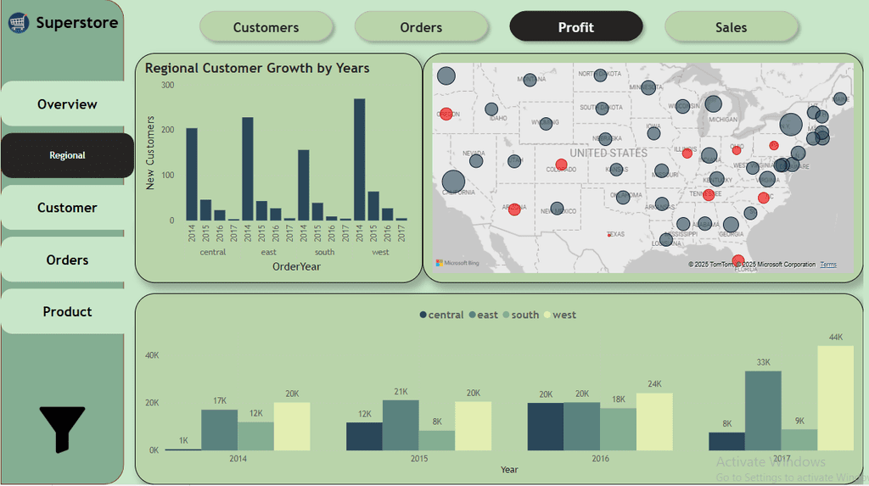869x486 pixels.
Task: Open the black funnel filter icon
Action: 62,429
